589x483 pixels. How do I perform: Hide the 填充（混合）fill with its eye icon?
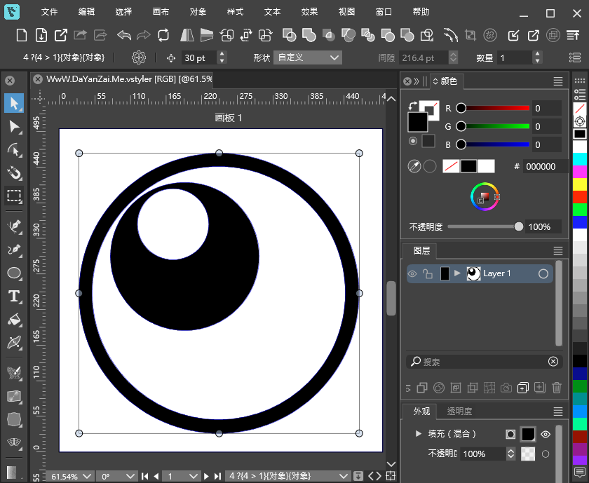[x=546, y=434]
